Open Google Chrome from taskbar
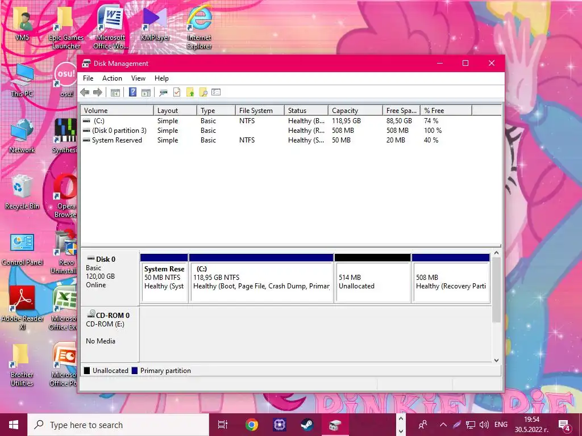This screenshot has width=582, height=436. pyautogui.click(x=252, y=425)
